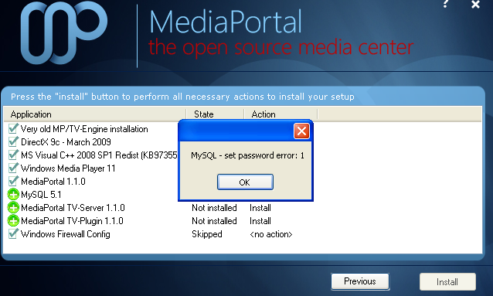Click green plus icon for MediaPortal TV-Plugin 1.1.0
The width and height of the screenshot is (493, 296).
(13, 221)
